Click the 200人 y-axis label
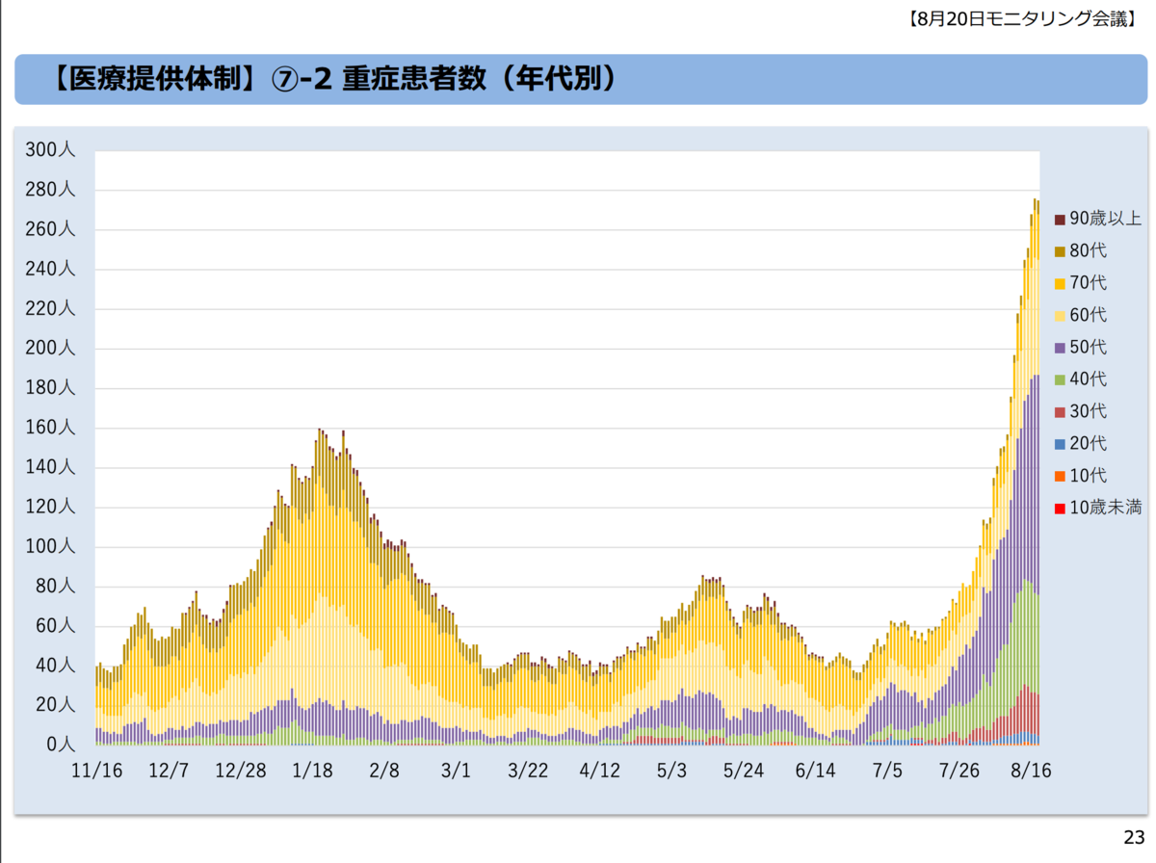1156x863 pixels. pos(50,348)
